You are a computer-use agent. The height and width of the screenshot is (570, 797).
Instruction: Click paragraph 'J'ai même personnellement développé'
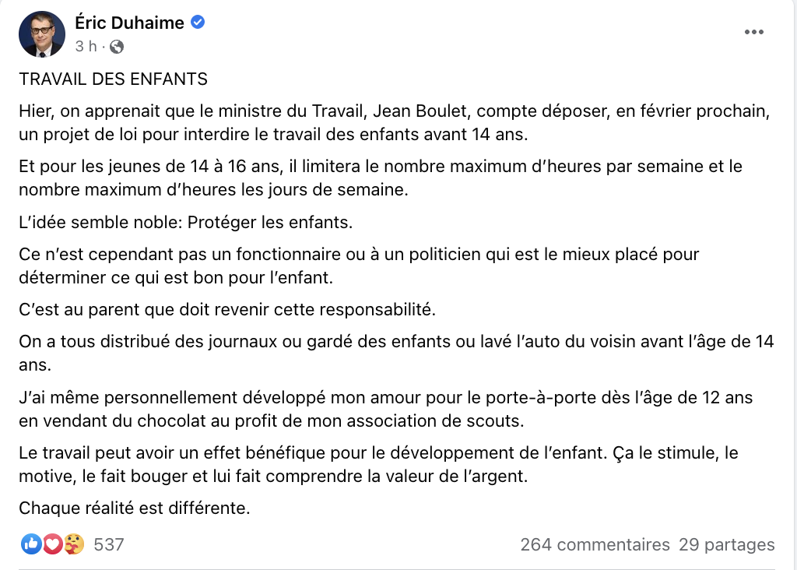pyautogui.click(x=386, y=409)
